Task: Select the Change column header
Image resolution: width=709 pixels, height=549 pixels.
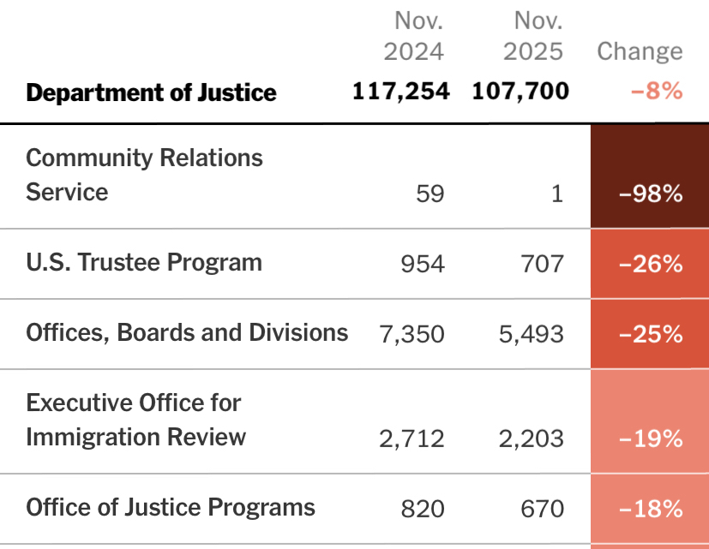Action: [640, 51]
